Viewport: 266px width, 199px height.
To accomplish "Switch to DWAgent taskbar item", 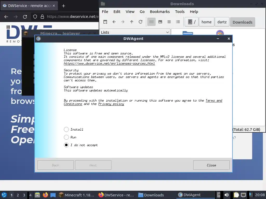I will (195, 195).
